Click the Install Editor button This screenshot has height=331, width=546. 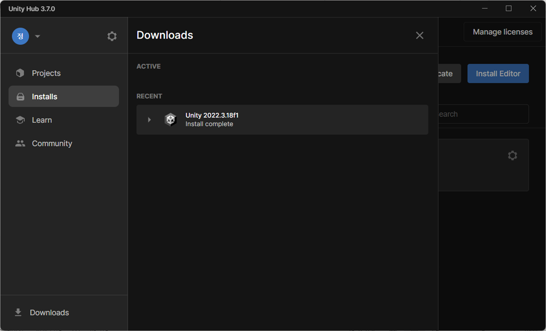tap(498, 73)
